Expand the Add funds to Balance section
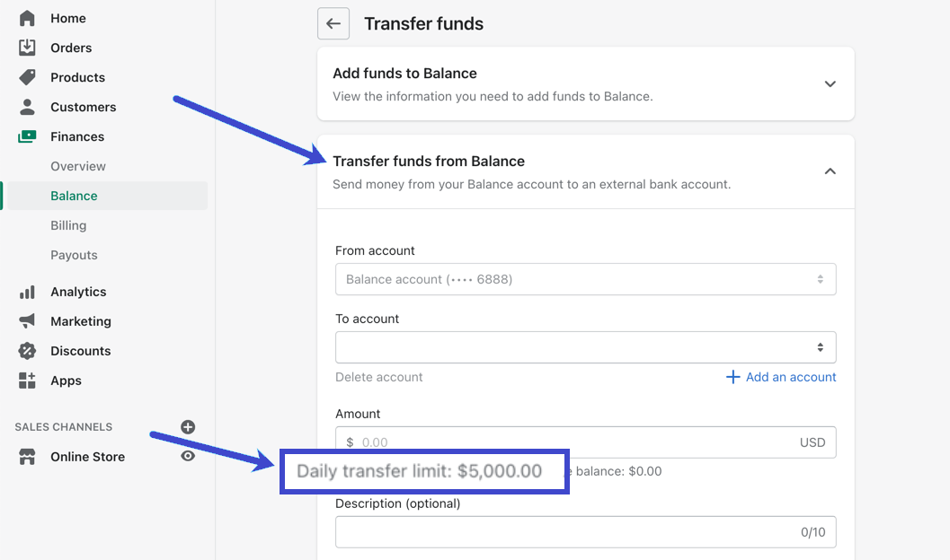950x560 pixels. [x=830, y=83]
